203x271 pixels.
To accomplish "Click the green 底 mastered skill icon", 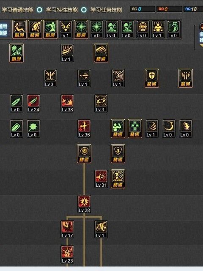I will 16,53.
